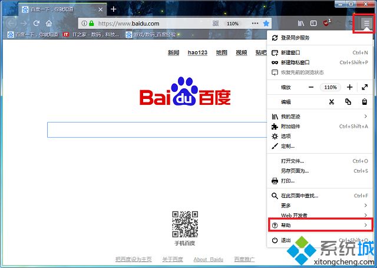
Task: Expand the Web 开发者 submenu
Action: [x=320, y=215]
